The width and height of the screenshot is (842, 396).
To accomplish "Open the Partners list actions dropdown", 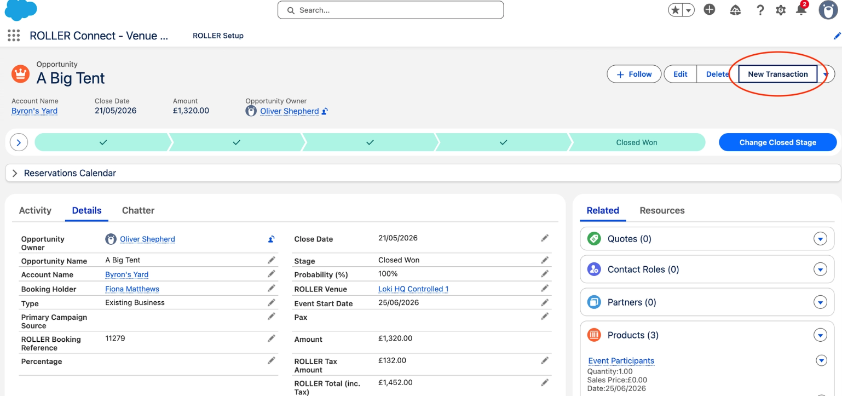I will point(820,302).
